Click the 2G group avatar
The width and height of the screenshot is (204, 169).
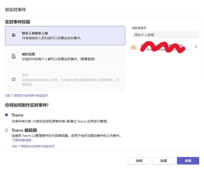coord(133,48)
